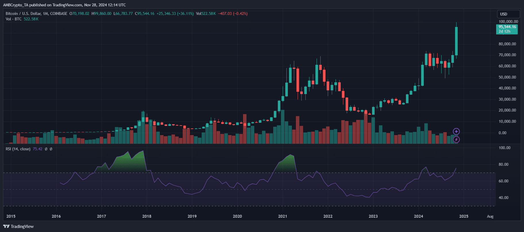This screenshot has width=524, height=232.
Task: Select the RSI (14, close) indicator label
Action: pyautogui.click(x=18, y=149)
